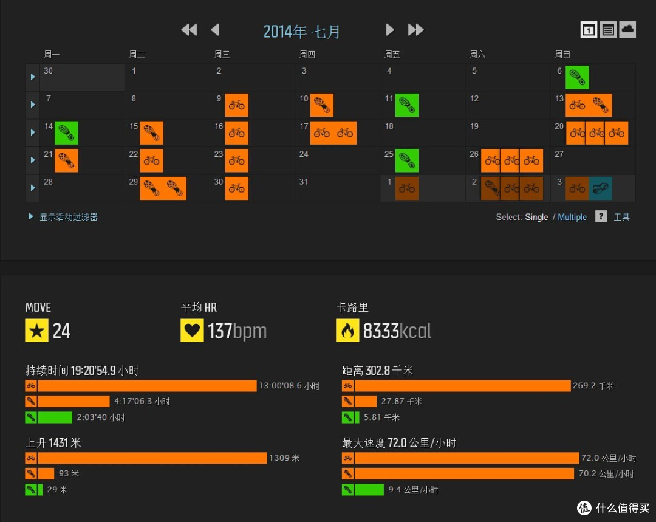
Task: Open the orange running move on July 10
Action: (322, 105)
